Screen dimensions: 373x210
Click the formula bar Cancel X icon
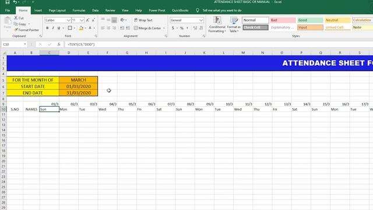(x=40, y=44)
